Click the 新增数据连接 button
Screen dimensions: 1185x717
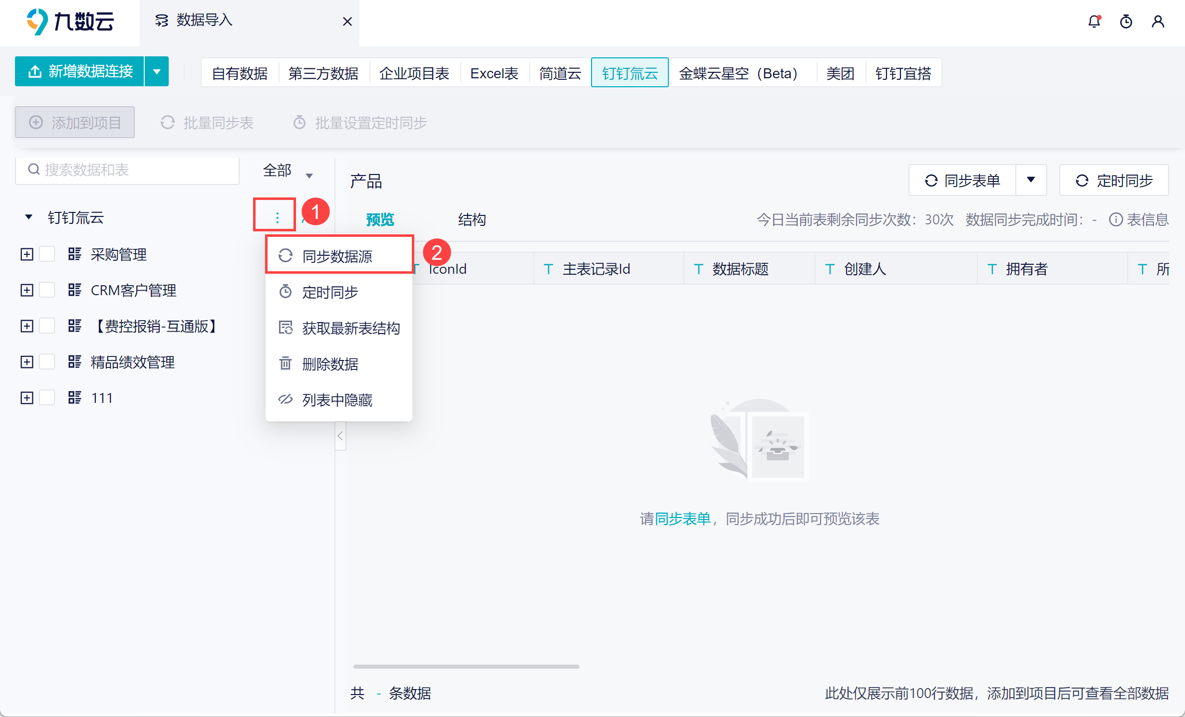tap(80, 71)
